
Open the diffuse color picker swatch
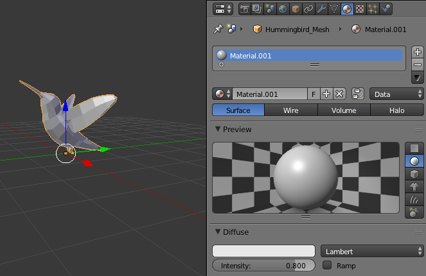[263, 251]
